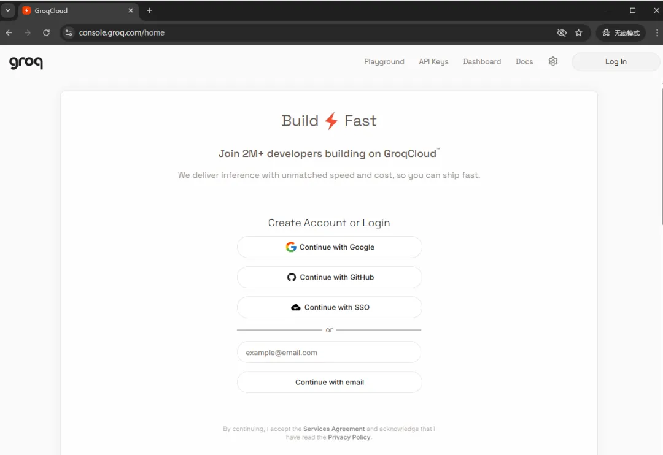Open the Privacy Policy link
663x455 pixels.
pos(349,437)
